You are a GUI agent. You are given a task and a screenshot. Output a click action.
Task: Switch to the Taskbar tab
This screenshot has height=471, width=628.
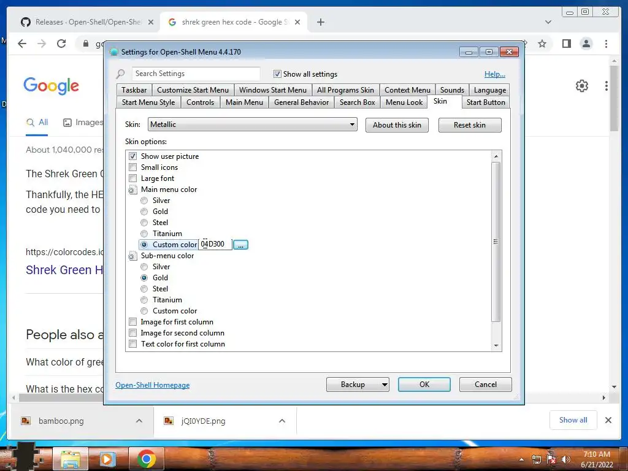pyautogui.click(x=134, y=90)
